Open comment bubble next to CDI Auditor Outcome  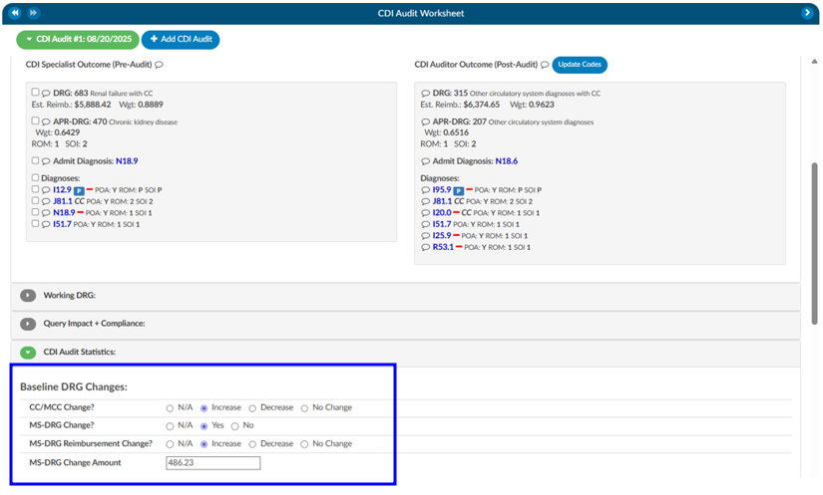point(545,65)
